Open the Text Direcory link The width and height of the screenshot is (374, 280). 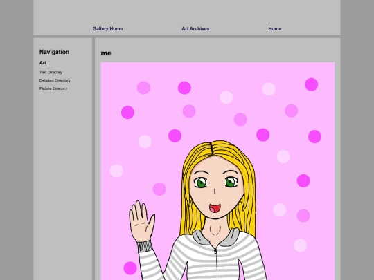[51, 72]
